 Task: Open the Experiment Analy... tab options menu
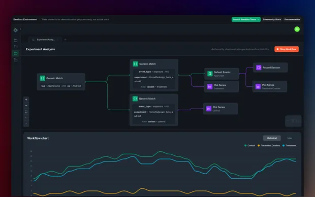pyautogui.click(x=58, y=40)
